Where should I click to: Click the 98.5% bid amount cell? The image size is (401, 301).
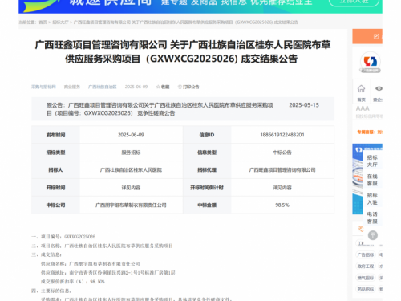[282, 205]
